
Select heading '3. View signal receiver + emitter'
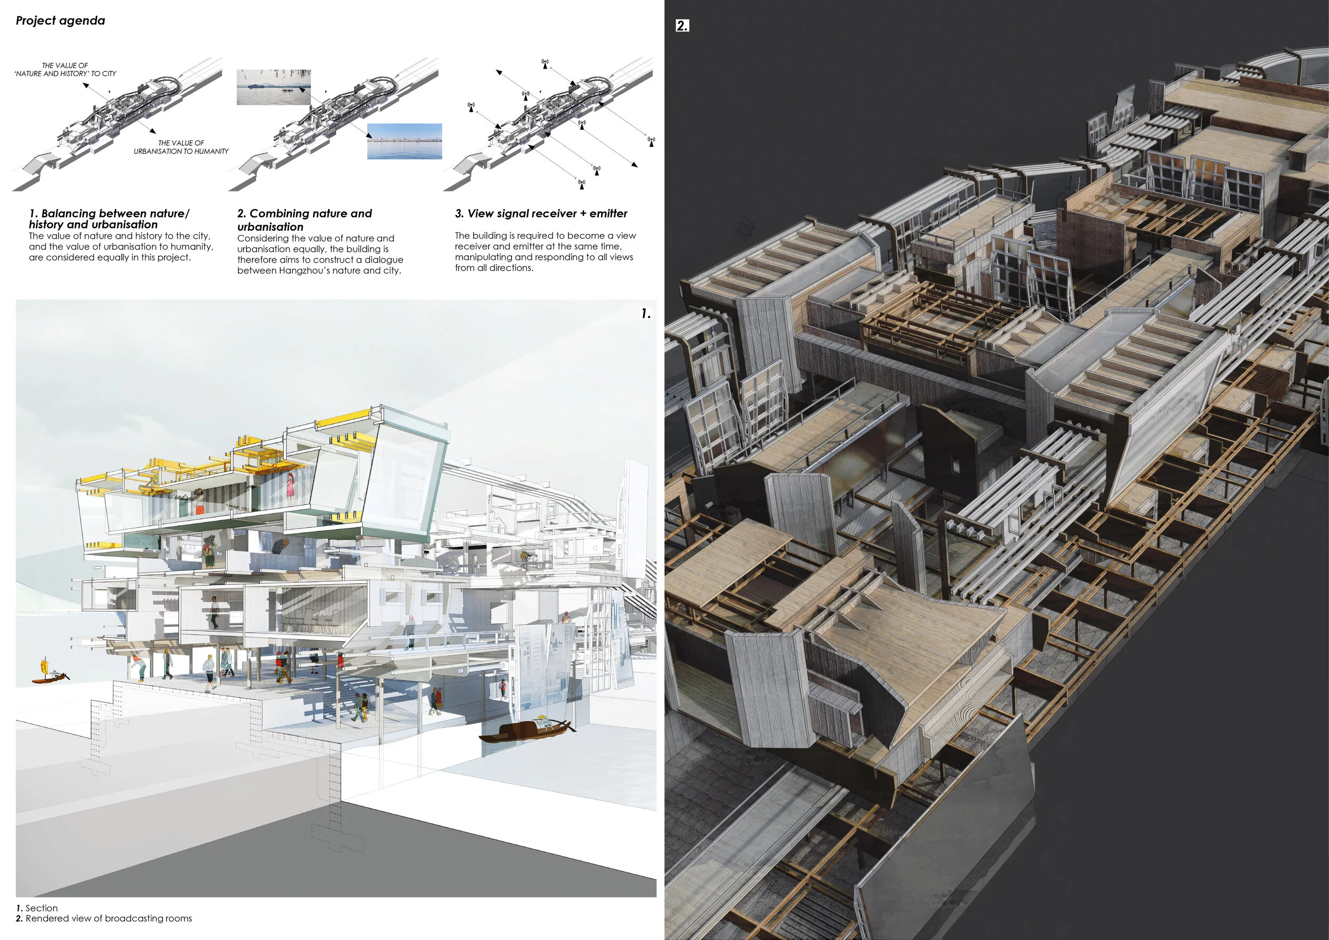tap(541, 214)
